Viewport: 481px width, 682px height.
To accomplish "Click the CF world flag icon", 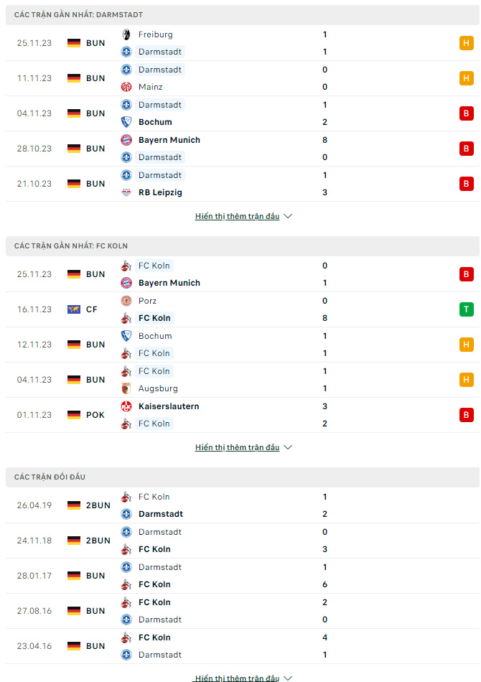I will [74, 309].
